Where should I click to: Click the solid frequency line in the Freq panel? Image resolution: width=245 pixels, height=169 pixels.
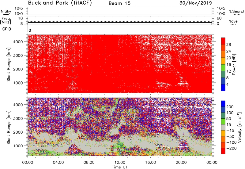[120, 23]
